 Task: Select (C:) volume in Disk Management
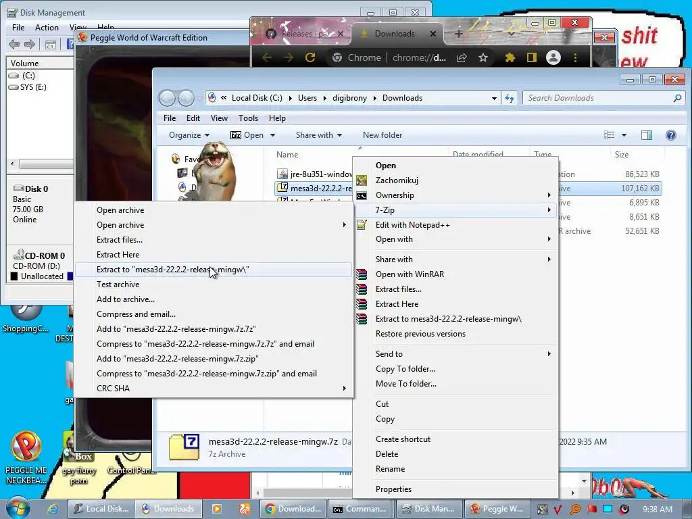[22, 76]
